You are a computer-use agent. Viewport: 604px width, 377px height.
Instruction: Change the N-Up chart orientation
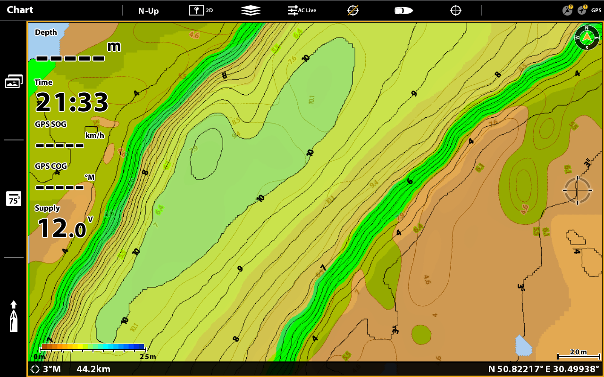tap(148, 10)
